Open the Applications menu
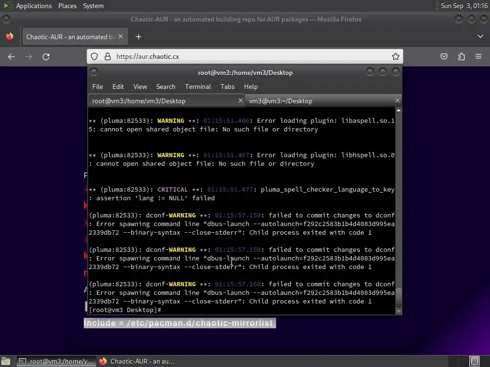The width and height of the screenshot is (490, 367). click(34, 6)
